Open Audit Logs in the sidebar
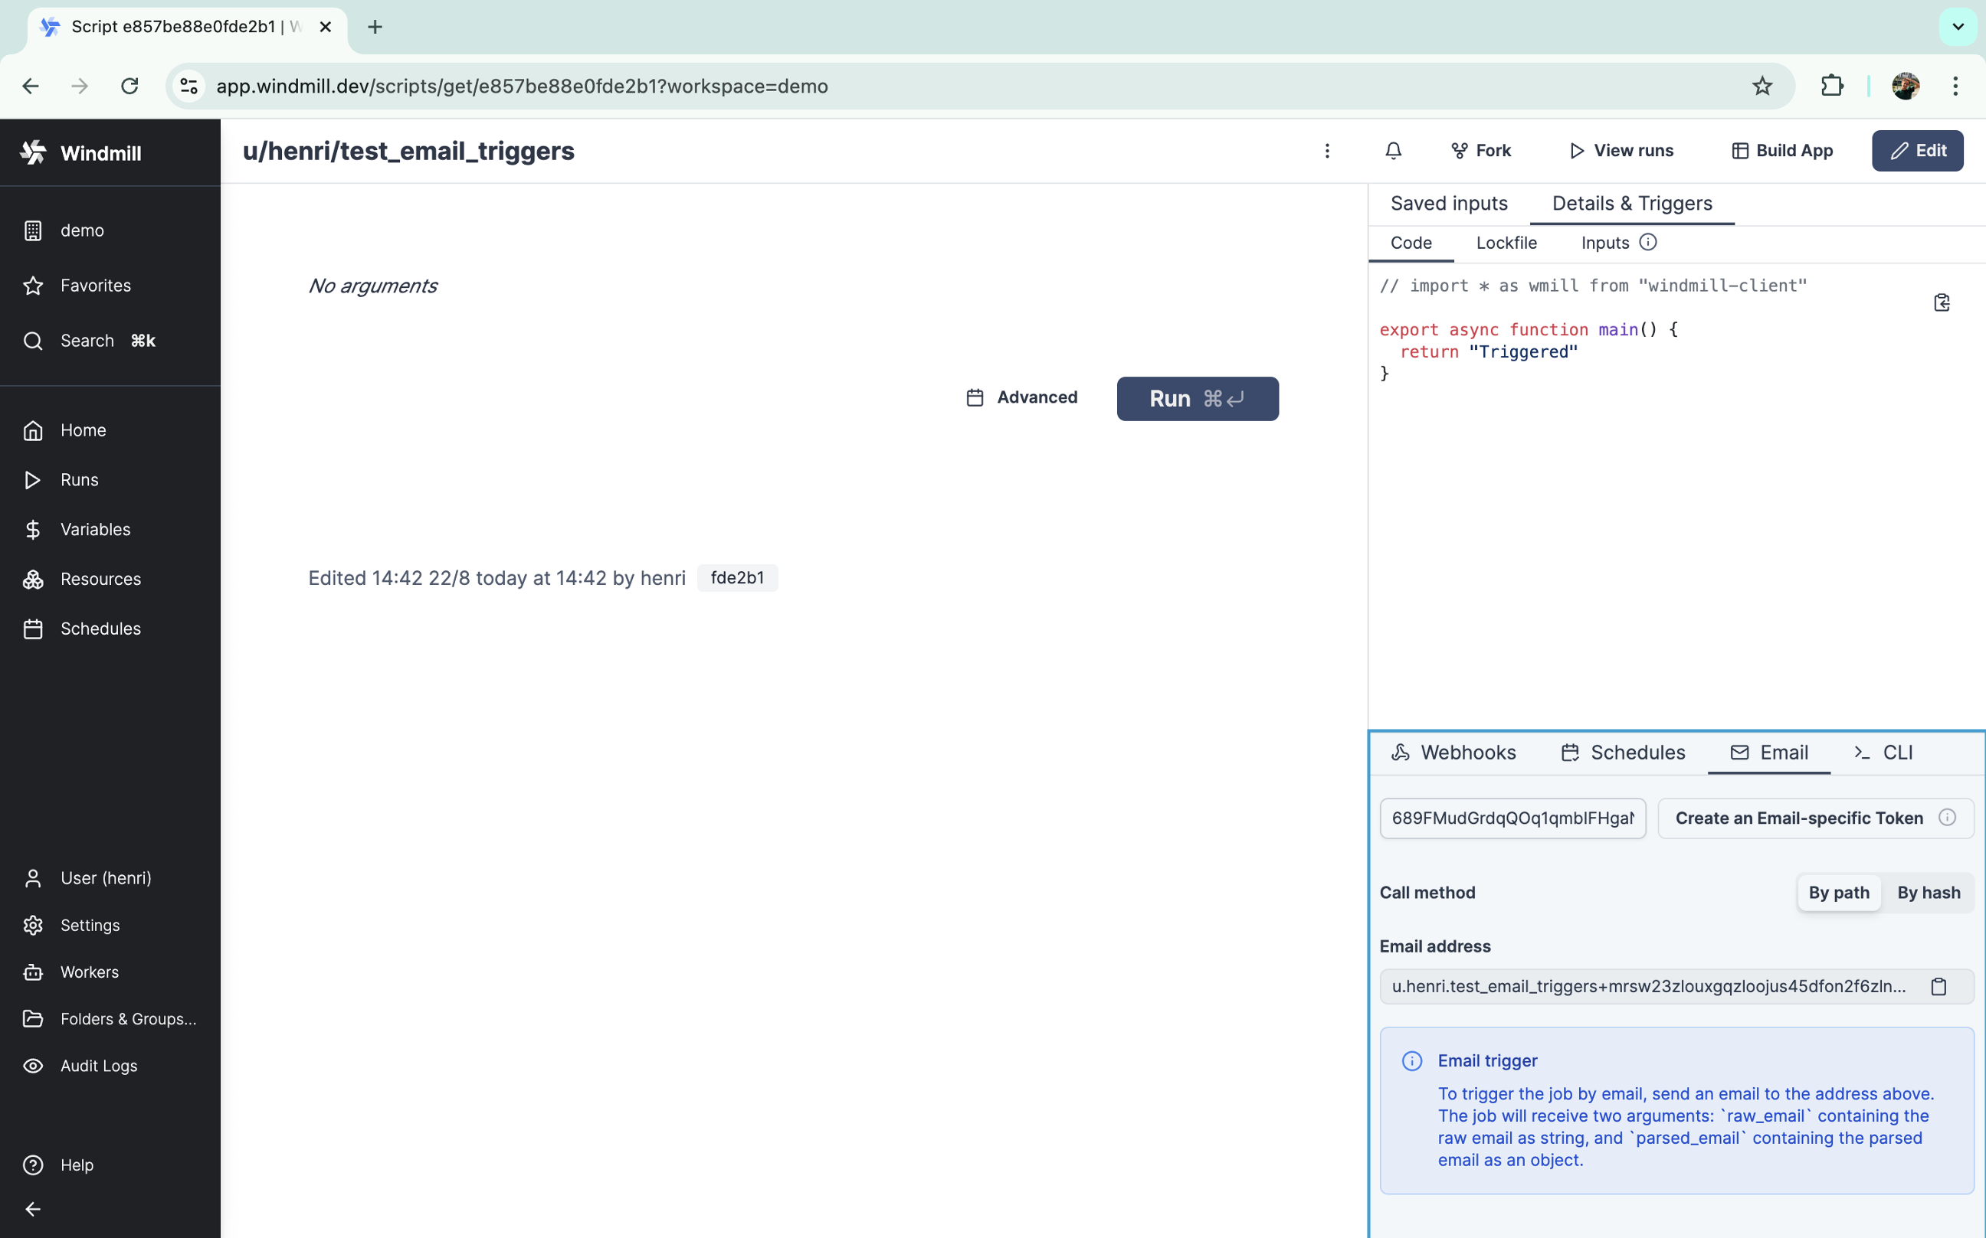Viewport: 1986px width, 1238px height. (98, 1065)
